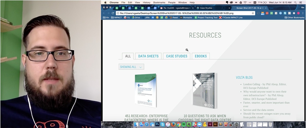The width and height of the screenshot is (306, 128).
Task: Open the Showing All dropdown
Action: 131,67
